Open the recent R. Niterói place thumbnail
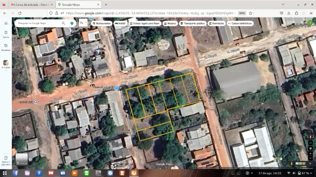Image resolution: width=316 pixels, height=177 pixels. (6, 63)
